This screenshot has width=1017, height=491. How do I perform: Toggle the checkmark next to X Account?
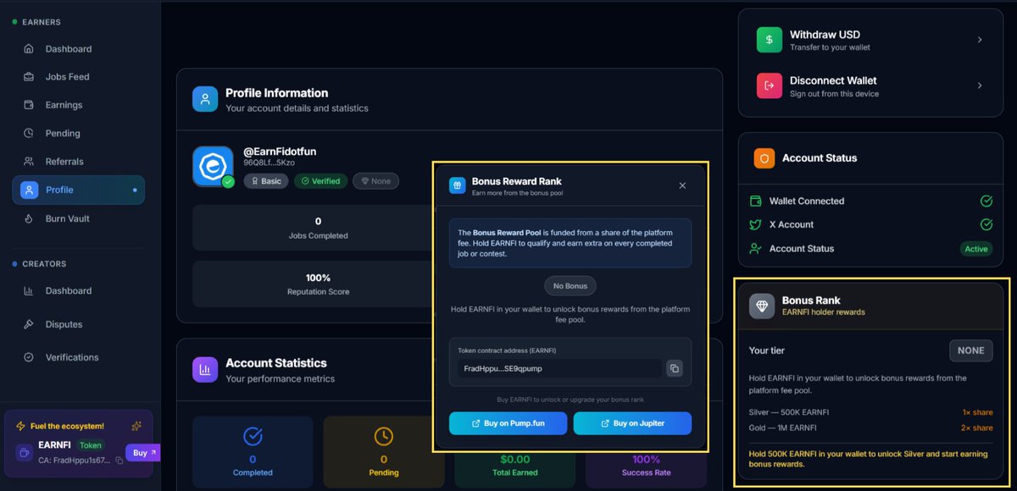click(x=986, y=224)
